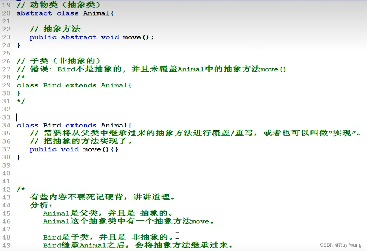
Task: Click 'class Bird extends Animal{' on line 34
Action: 74,125
